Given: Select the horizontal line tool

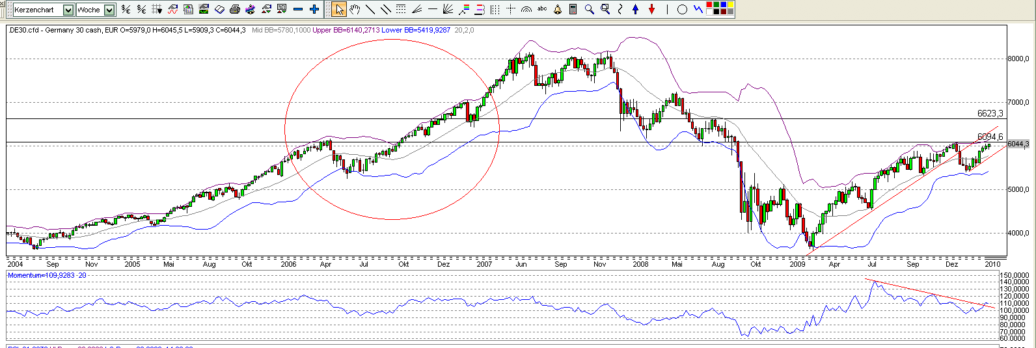Looking at the screenshot, I should [432, 9].
